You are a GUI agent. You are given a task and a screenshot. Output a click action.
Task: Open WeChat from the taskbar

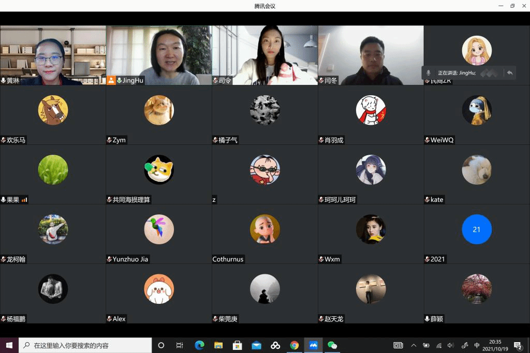pyautogui.click(x=332, y=345)
